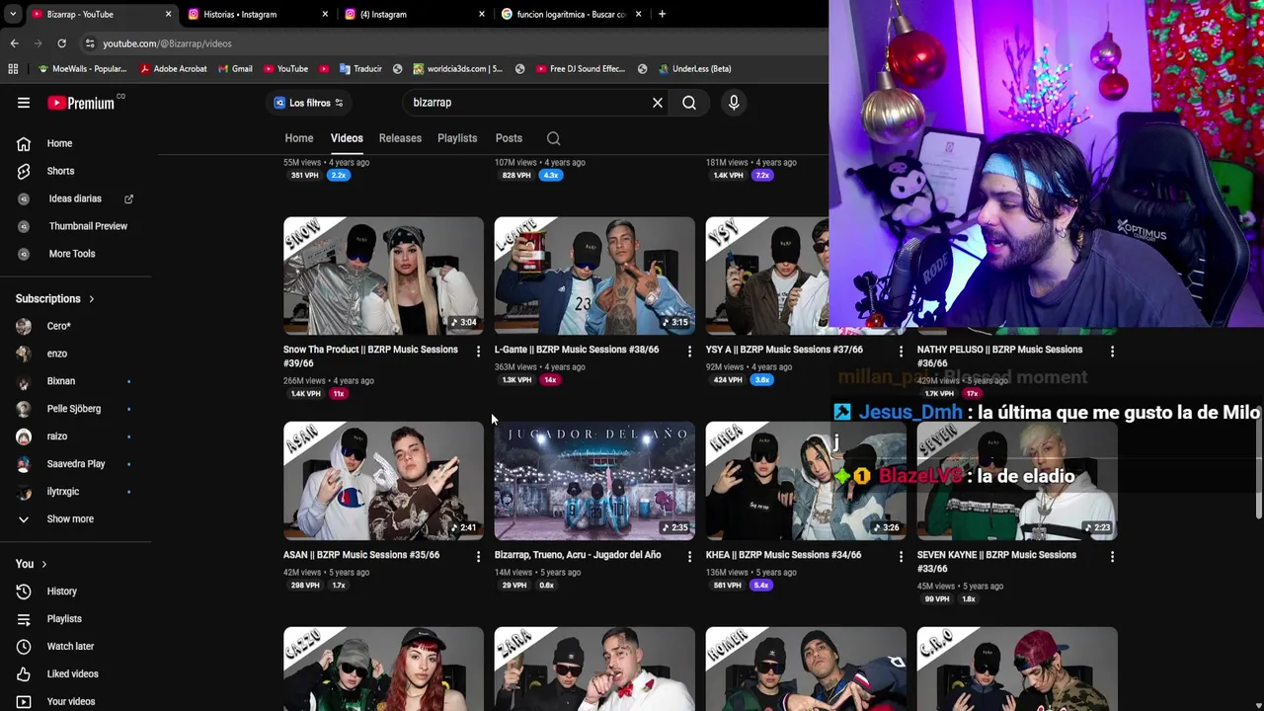Open Snow Tha Product session thumbnail

[383, 276]
